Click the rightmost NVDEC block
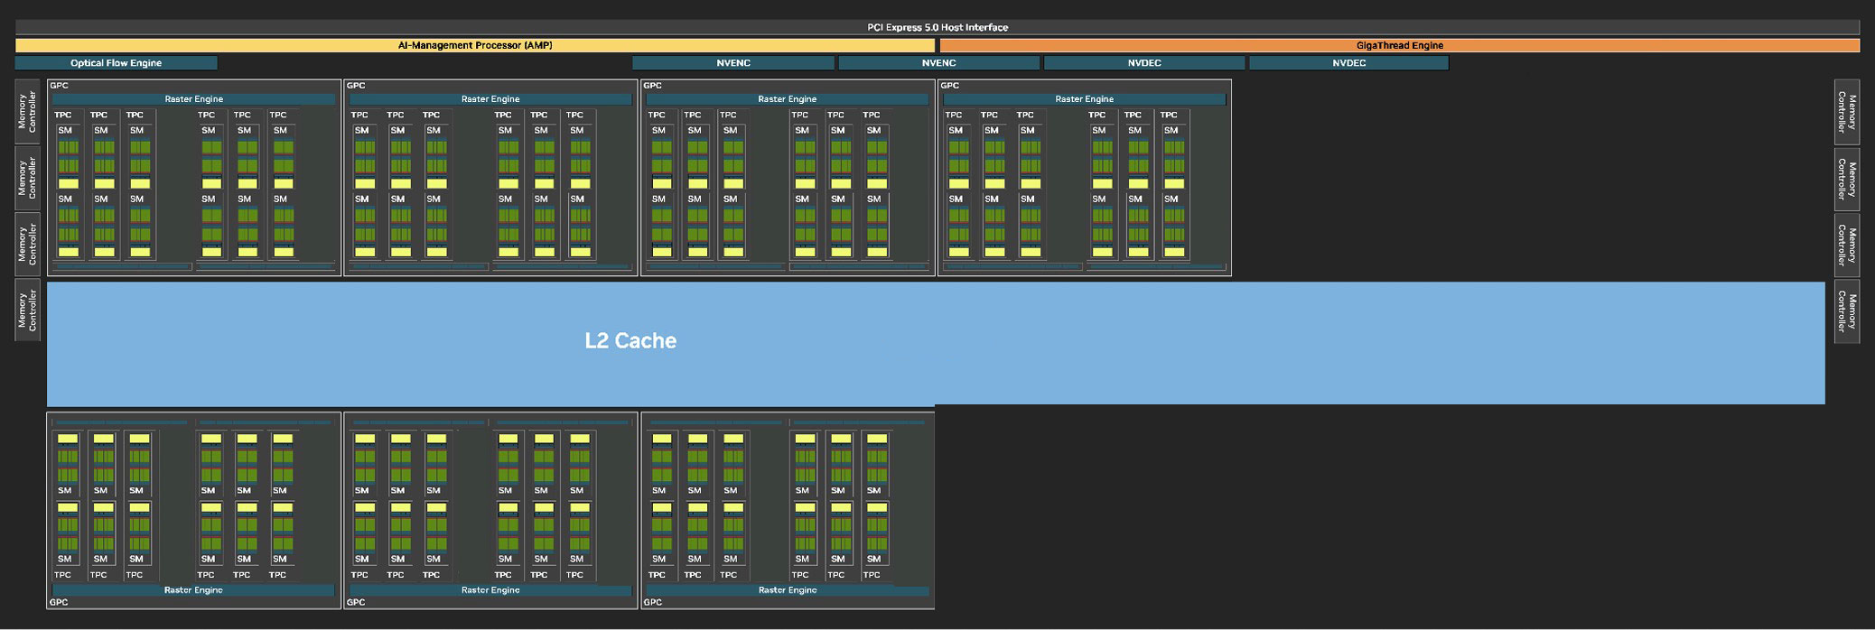Image resolution: width=1875 pixels, height=630 pixels. (1349, 63)
